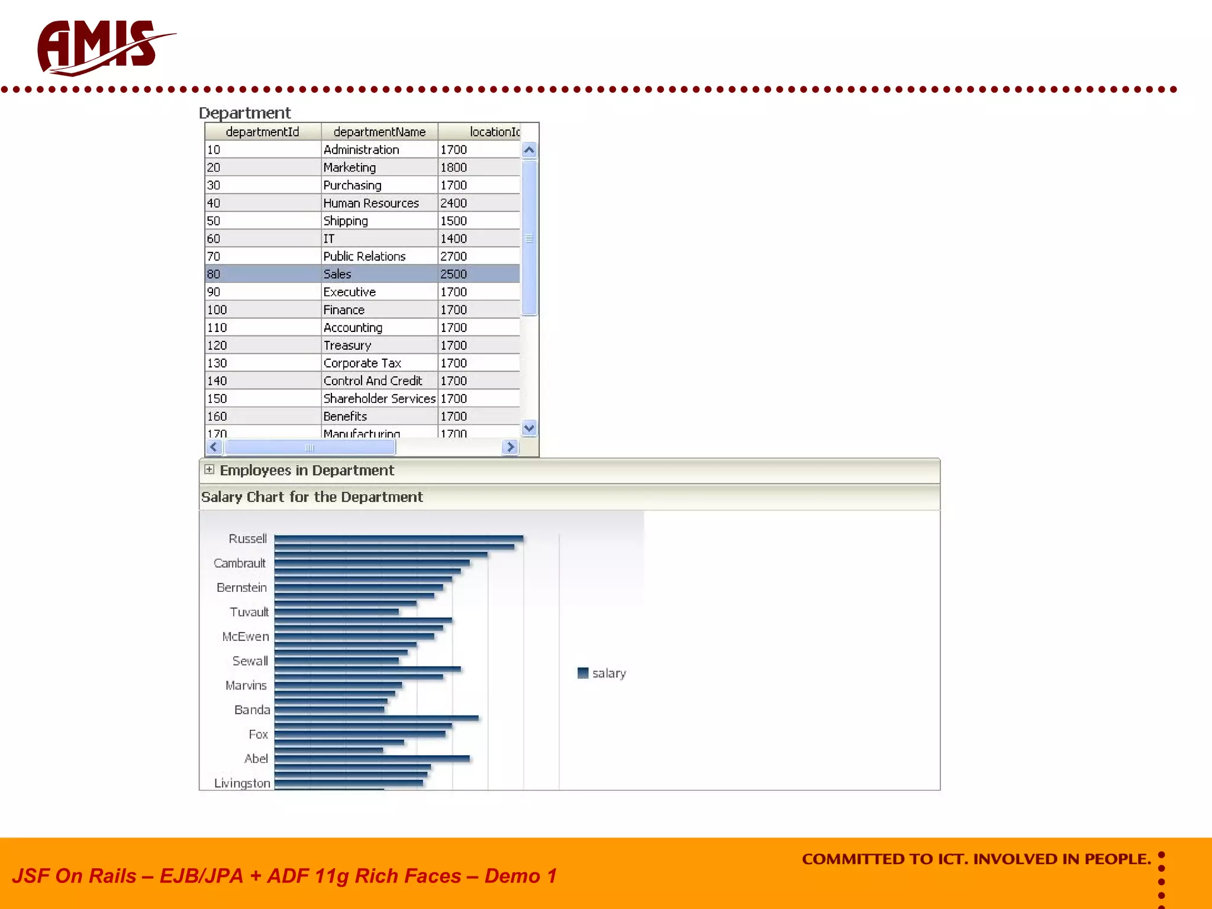Sort by departmentId column header
This screenshot has width=1212, height=909.
point(262,132)
